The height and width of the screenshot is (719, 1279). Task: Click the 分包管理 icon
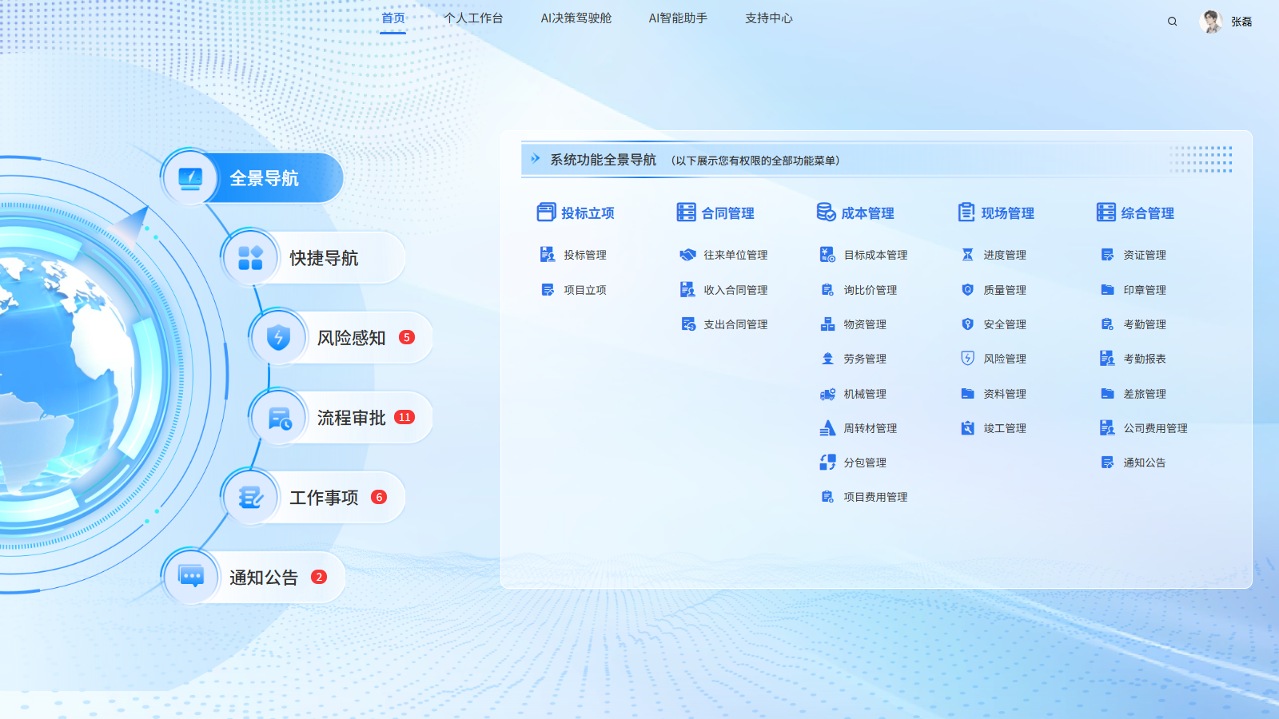coord(827,463)
